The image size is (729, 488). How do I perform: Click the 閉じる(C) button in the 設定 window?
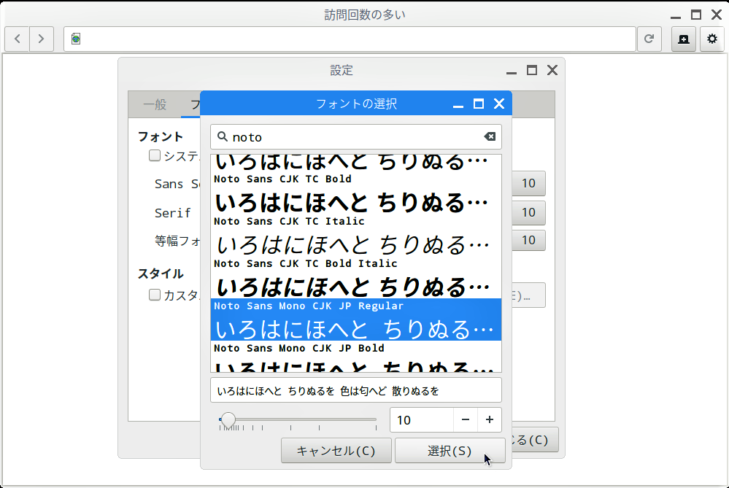(x=535, y=440)
